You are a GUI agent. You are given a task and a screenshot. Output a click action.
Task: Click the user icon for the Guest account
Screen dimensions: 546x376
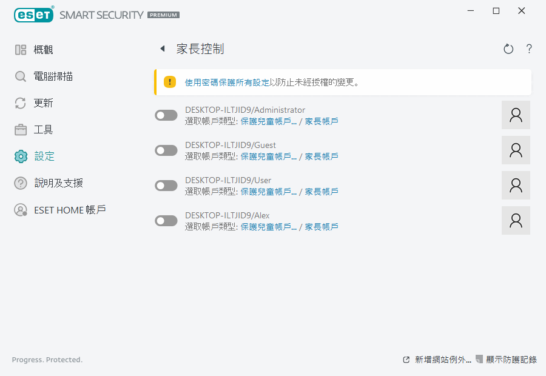tap(516, 150)
